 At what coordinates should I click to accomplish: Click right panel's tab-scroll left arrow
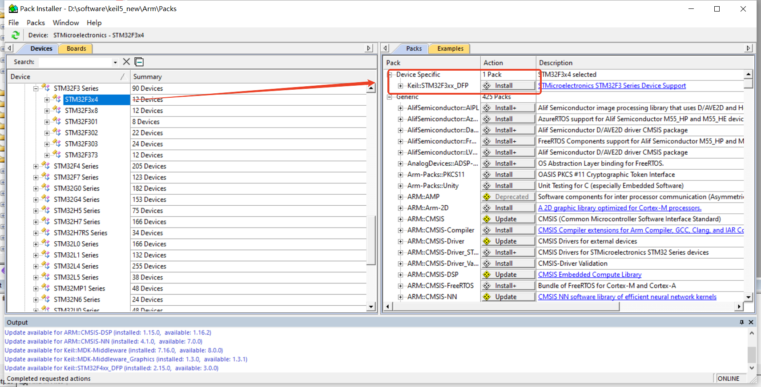386,48
